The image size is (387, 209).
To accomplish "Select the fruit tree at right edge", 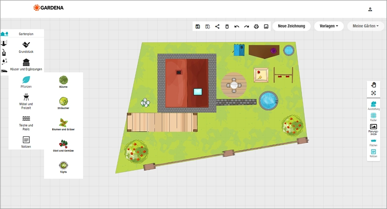I will click(x=293, y=125).
